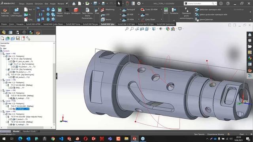Select the Turbo 3D HSM operation
This screenshot has height=142, width=253.
point(149,9)
